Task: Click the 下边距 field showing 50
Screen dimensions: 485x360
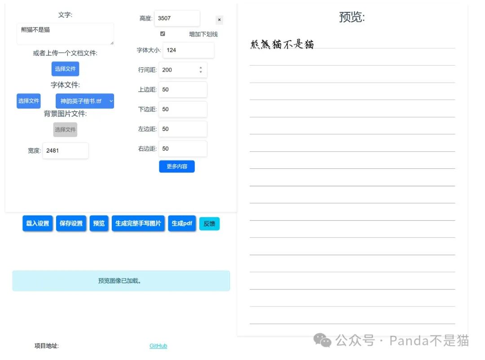Action: point(183,109)
